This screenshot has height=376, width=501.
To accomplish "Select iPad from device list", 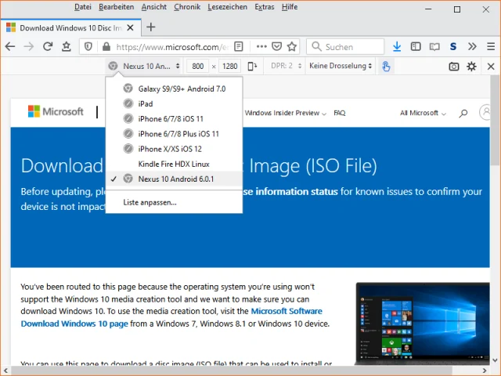I will (x=146, y=104).
